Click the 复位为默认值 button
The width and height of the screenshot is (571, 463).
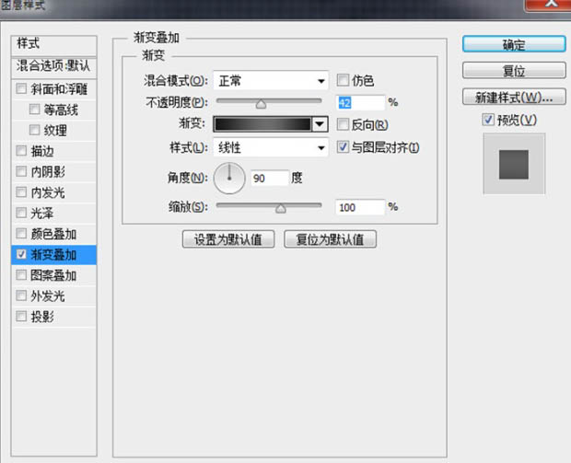coord(330,239)
